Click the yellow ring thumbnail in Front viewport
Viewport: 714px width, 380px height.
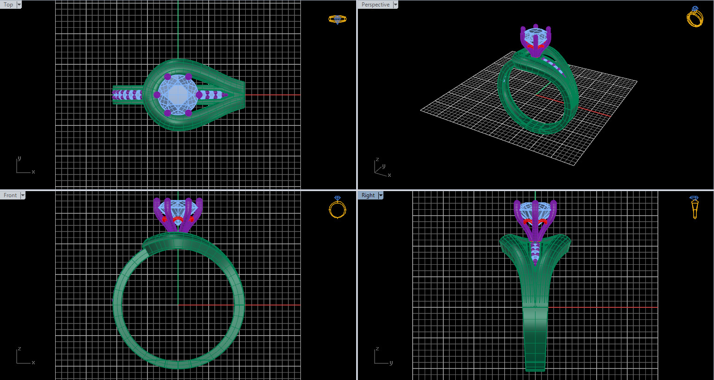[338, 207]
